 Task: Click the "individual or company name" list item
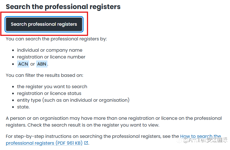50,50
